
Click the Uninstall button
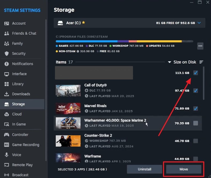click(145, 169)
